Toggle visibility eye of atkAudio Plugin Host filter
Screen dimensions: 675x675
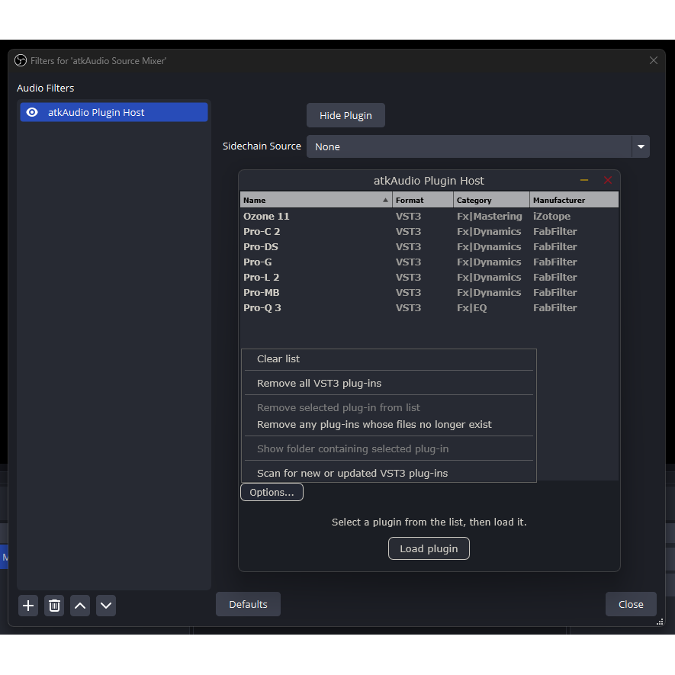click(x=32, y=112)
